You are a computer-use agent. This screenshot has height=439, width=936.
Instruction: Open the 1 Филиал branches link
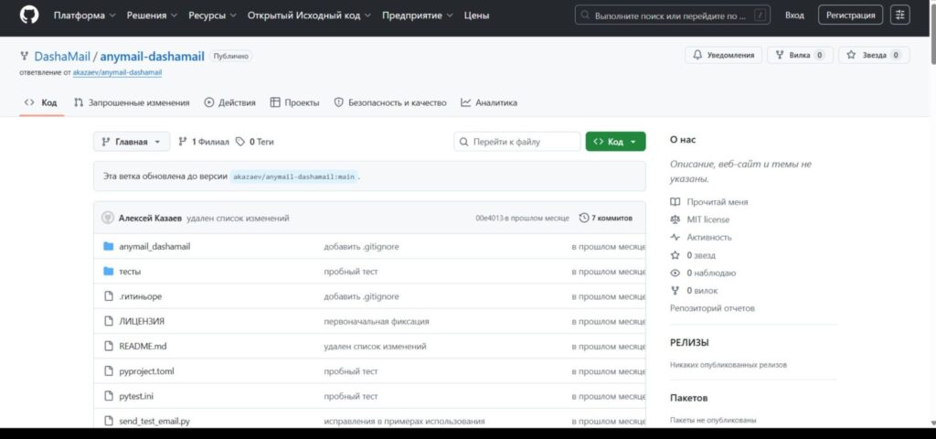pos(204,142)
